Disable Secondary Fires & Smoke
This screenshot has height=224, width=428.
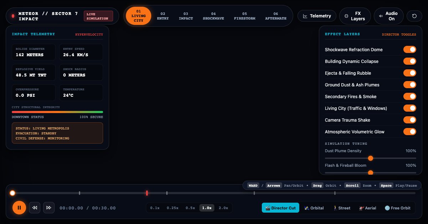click(410, 96)
